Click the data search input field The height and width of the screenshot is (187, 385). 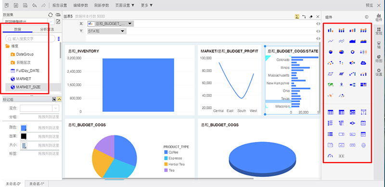tap(30, 39)
